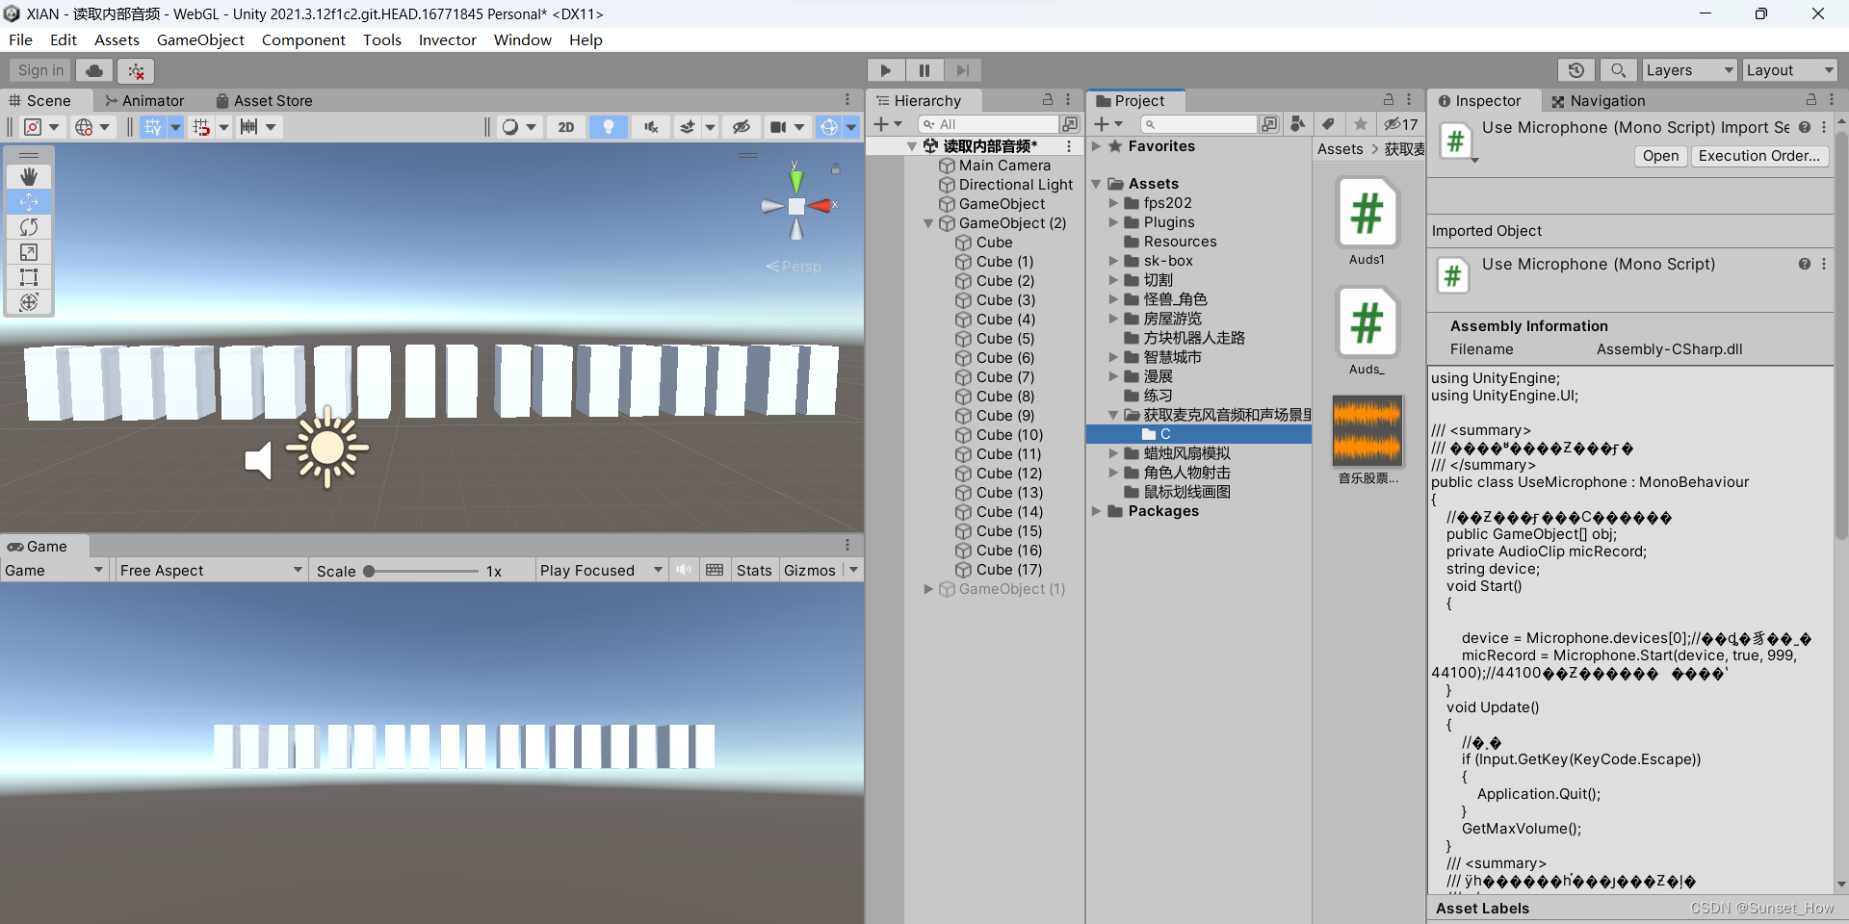Expand the GameObject (1) hierarchy item
Image resolution: width=1849 pixels, height=924 pixels.
(927, 588)
